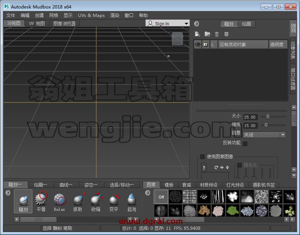This screenshot has height=235, width=300.
Task: Switch to the 摄影机书签 tab
Action: click(264, 185)
